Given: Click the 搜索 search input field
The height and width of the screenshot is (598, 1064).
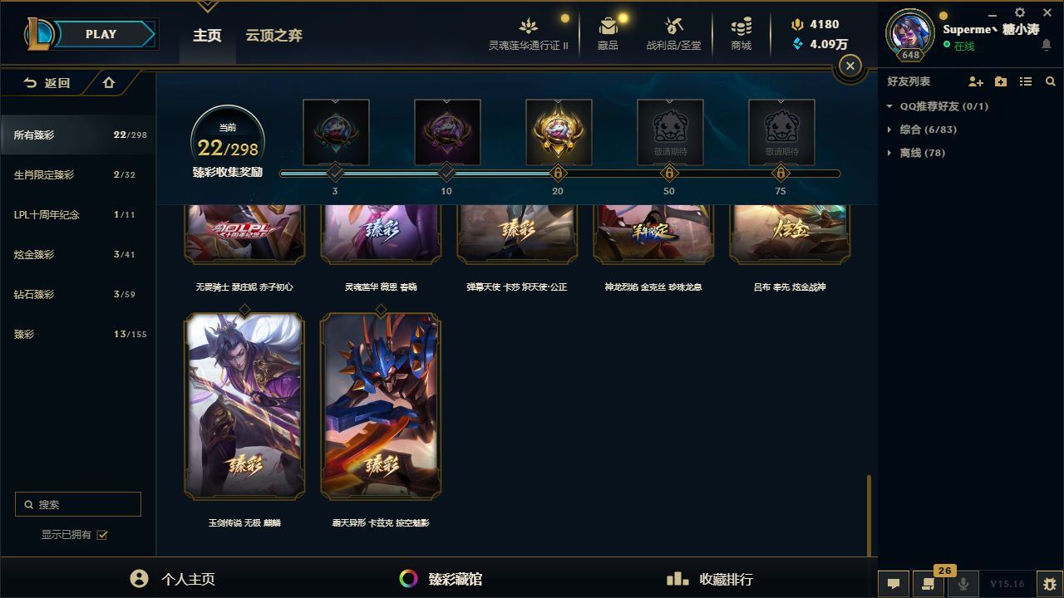Looking at the screenshot, I should pos(78,504).
